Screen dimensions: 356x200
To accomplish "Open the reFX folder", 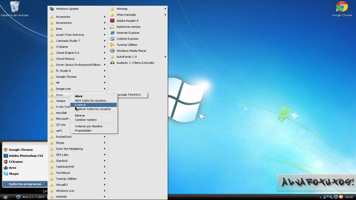I will tap(59, 131).
